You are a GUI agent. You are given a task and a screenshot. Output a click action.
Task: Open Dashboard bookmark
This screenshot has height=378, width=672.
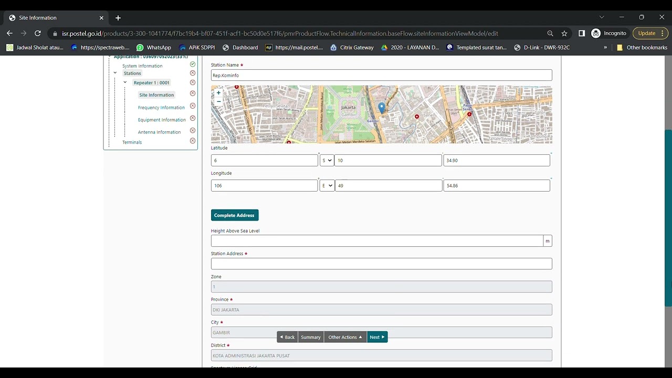[240, 47]
